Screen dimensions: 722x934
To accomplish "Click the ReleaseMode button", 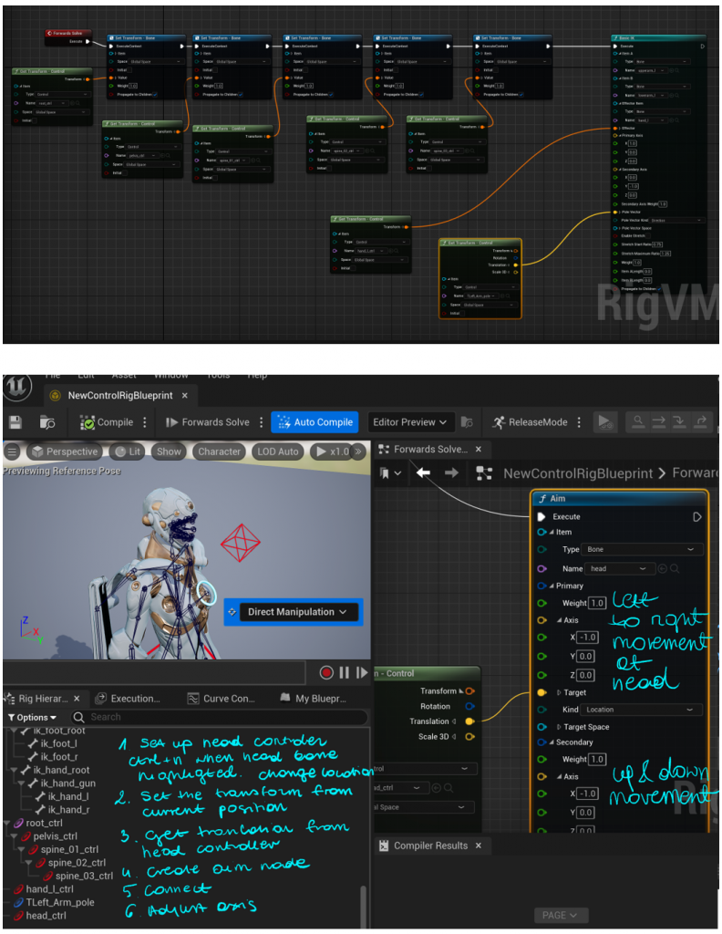I will 531,422.
